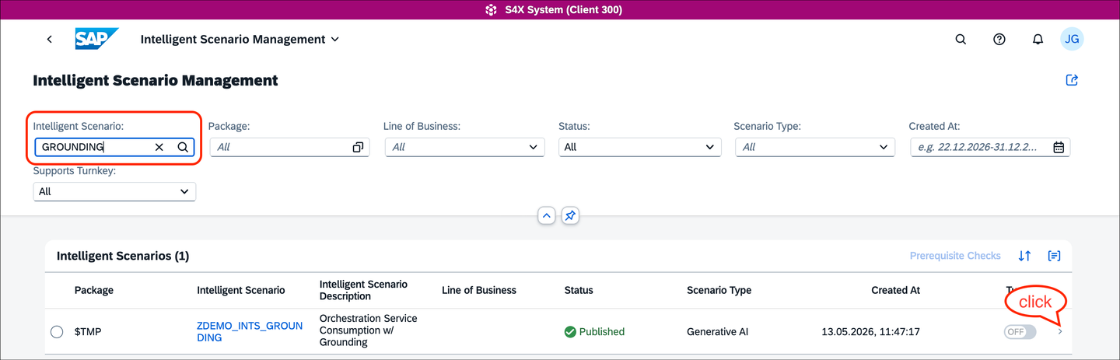The image size is (1120, 360).
Task: Open the Created At calendar picker
Action: tap(1059, 147)
